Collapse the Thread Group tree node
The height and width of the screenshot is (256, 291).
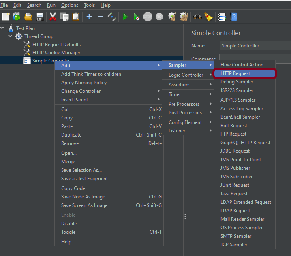[10, 36]
